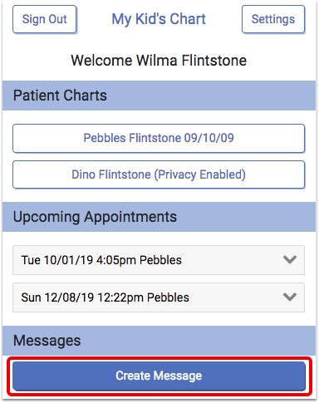This screenshot has width=319, height=403.
Task: Expand chevron on the Sun 12/08/19 appointment
Action: tap(290, 297)
